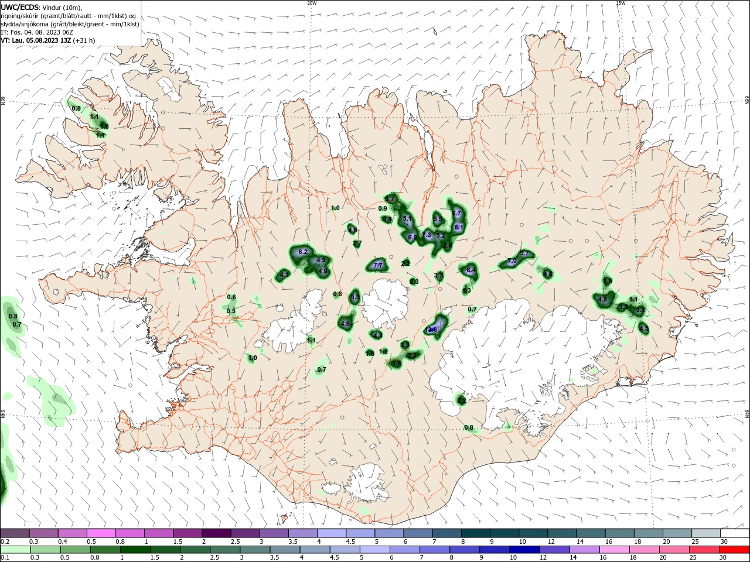Click the 7.7 precipitation value
Viewport: 750px width, 562px height.
click(x=378, y=265)
